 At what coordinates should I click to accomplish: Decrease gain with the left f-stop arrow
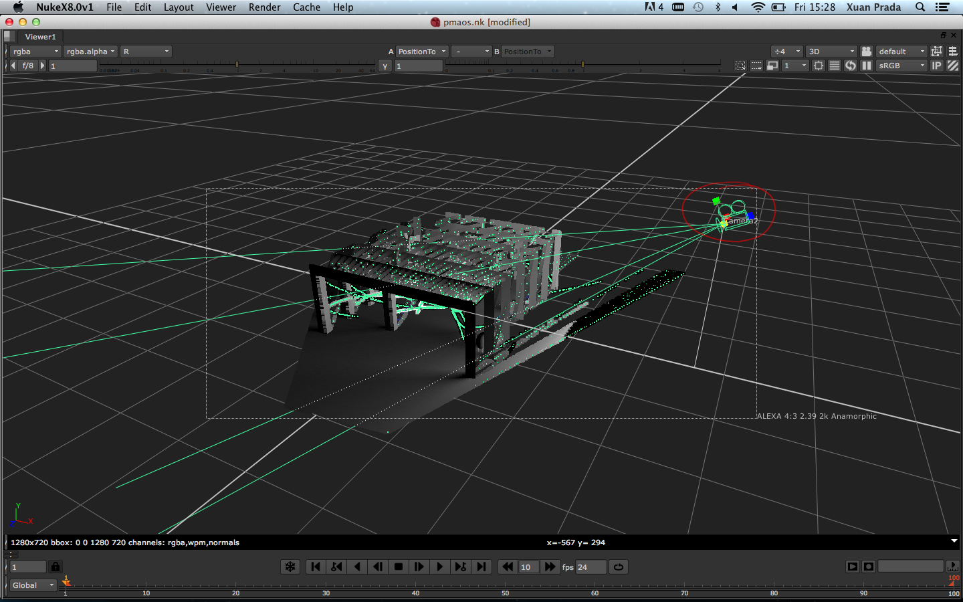[13, 66]
